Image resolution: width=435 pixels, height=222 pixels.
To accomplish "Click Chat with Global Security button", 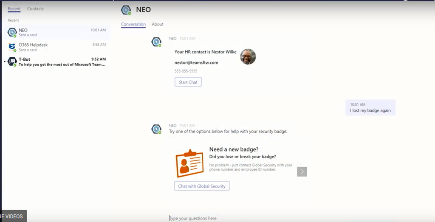I will pyautogui.click(x=202, y=186).
